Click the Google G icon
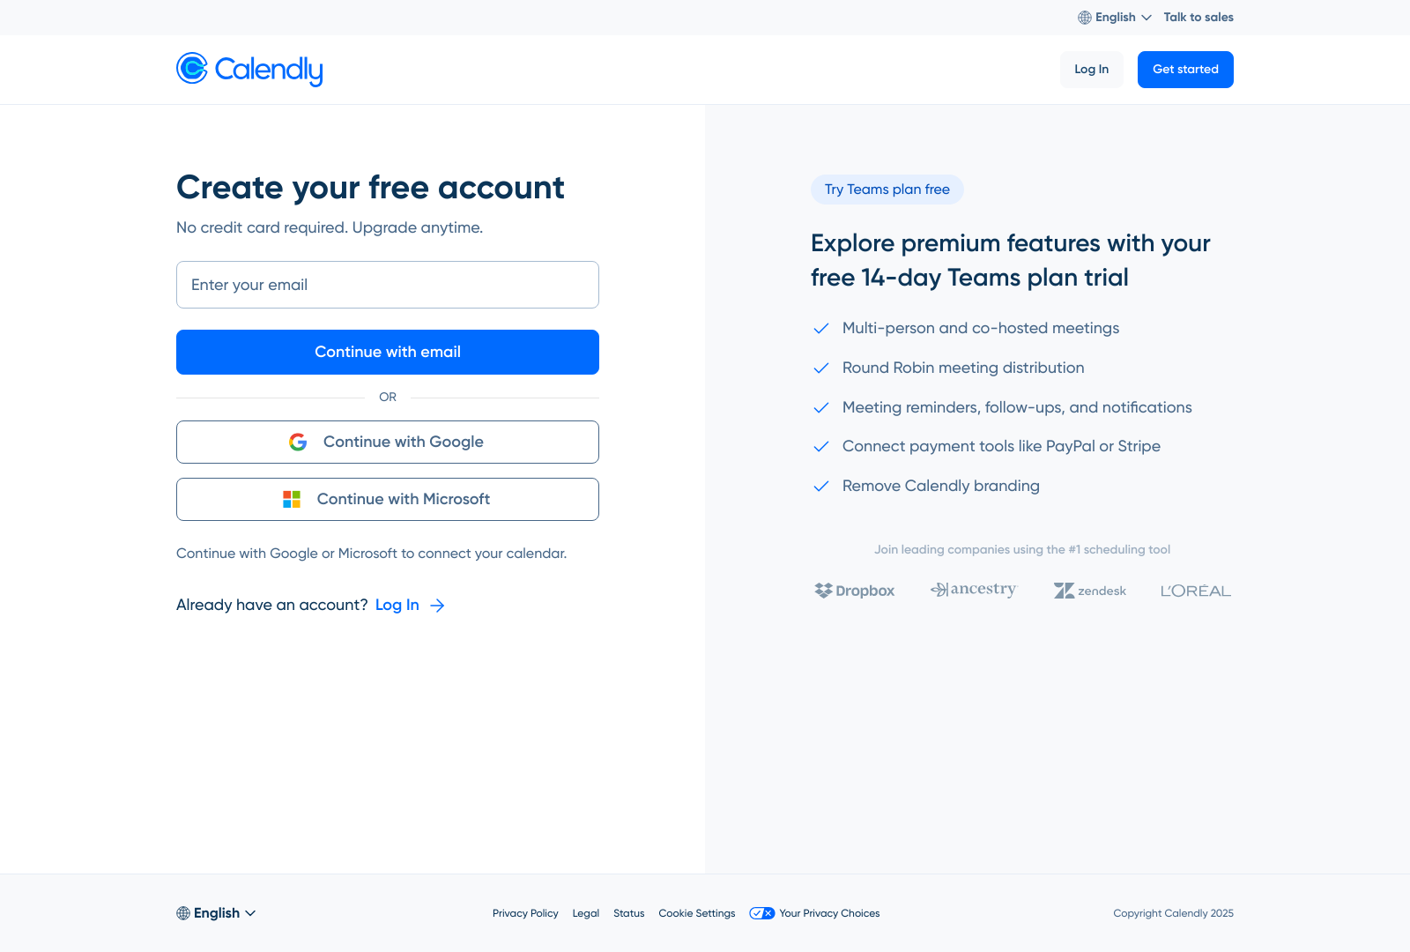This screenshot has height=952, width=1410. (298, 442)
